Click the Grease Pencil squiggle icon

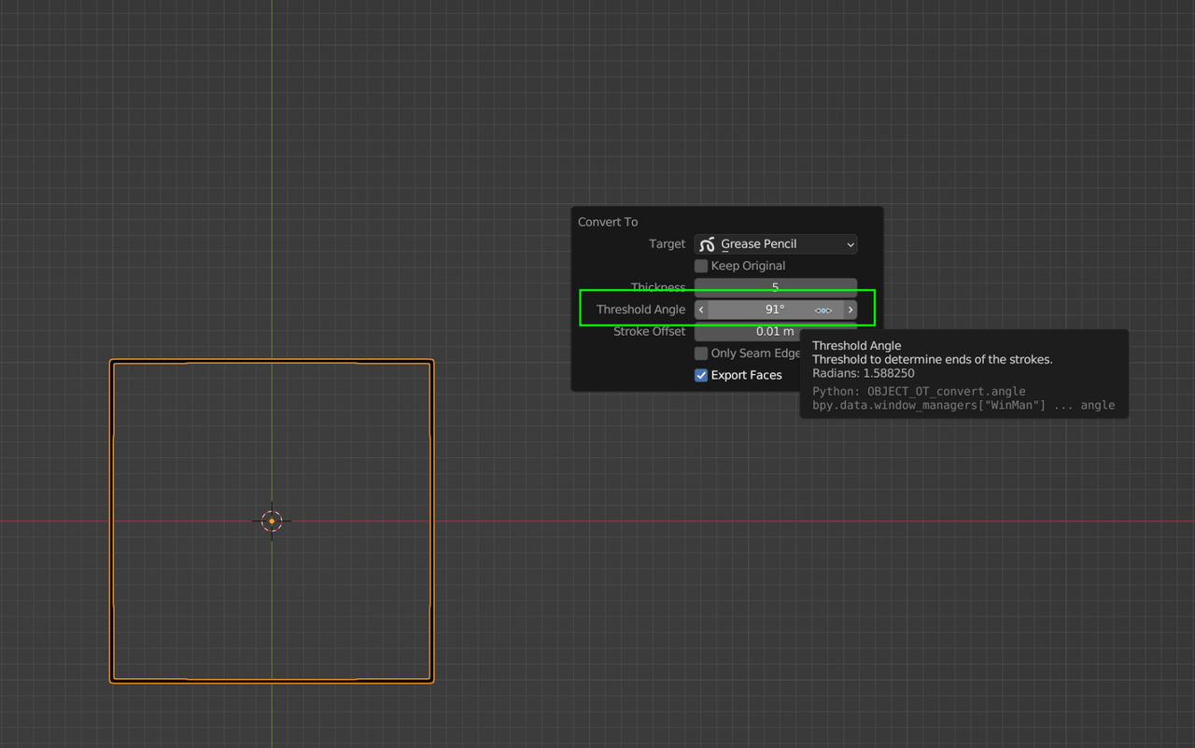[707, 244]
